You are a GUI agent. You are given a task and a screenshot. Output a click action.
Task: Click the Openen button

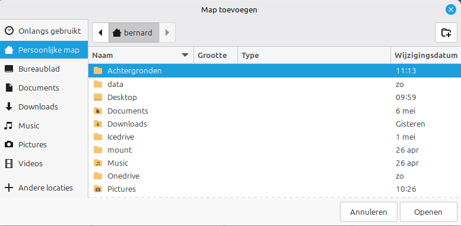(428, 212)
